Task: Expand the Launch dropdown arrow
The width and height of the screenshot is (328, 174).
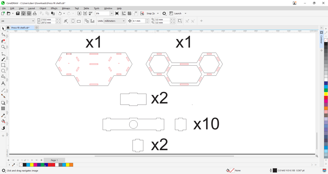Action: [x=186, y=13]
